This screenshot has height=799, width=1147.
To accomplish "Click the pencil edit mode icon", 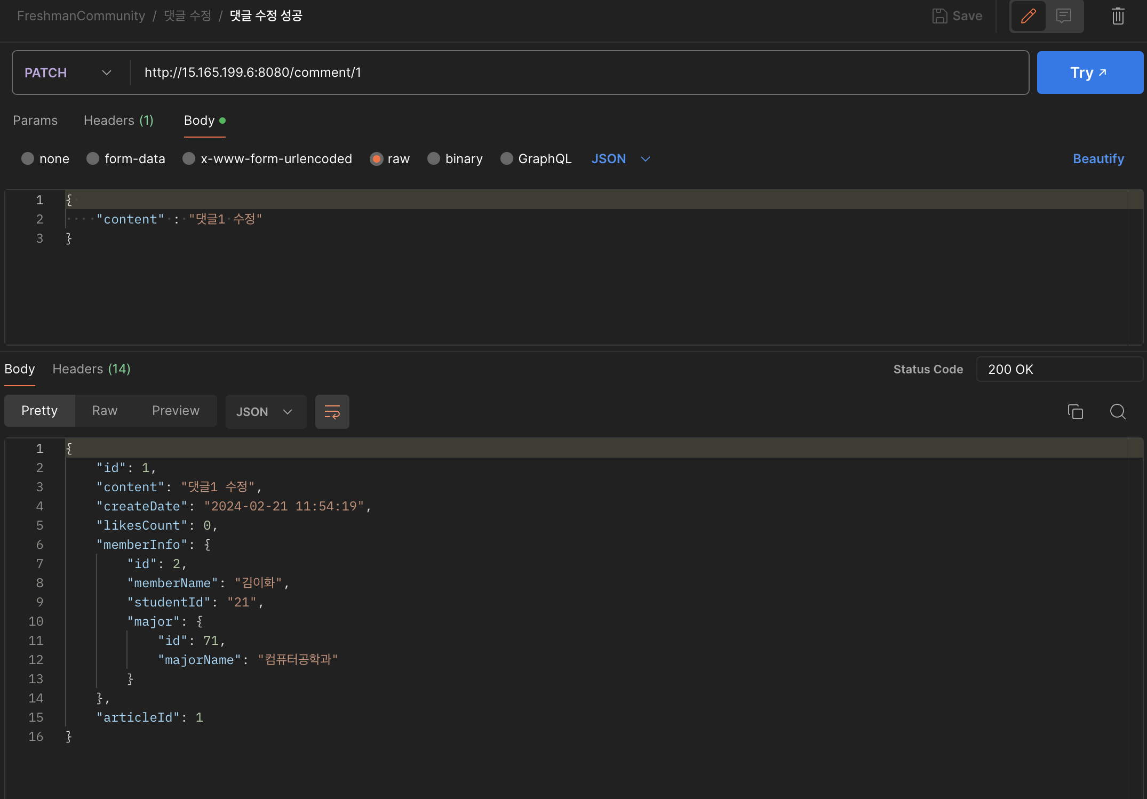I will pos(1028,17).
